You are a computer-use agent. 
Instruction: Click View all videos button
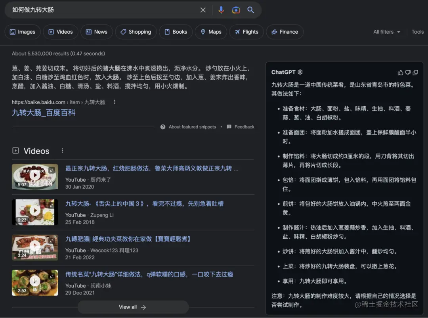(x=133, y=307)
